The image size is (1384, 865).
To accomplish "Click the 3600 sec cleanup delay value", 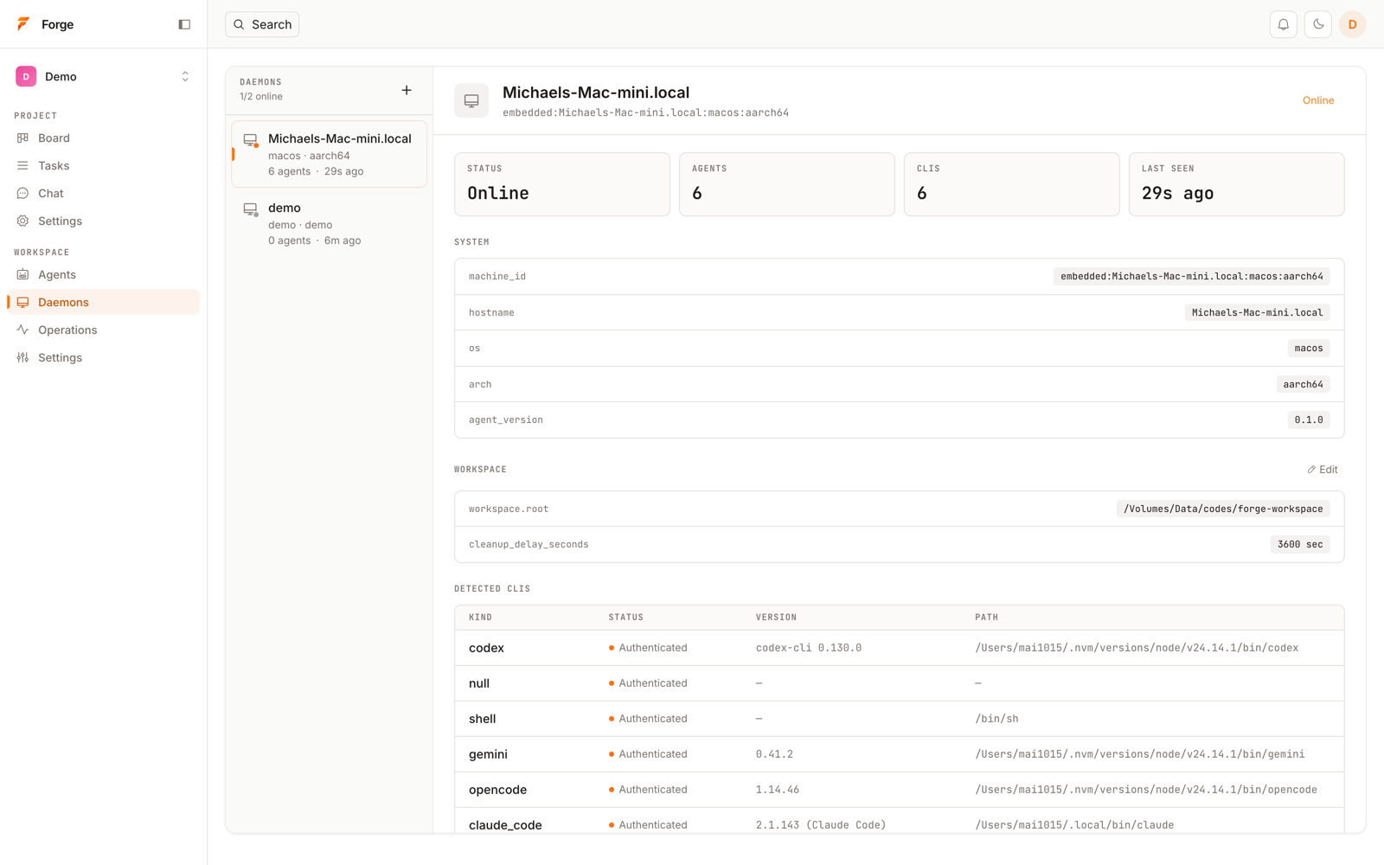I will [x=1300, y=544].
